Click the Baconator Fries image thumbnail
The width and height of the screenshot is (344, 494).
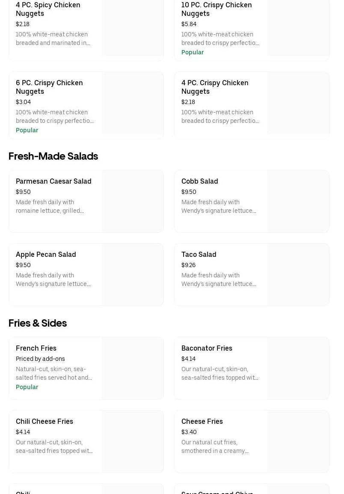pyautogui.click(x=298, y=369)
